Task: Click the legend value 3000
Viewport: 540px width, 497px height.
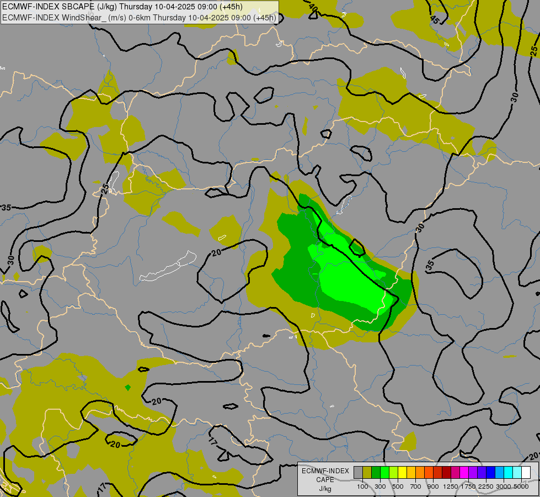Action: point(504,487)
